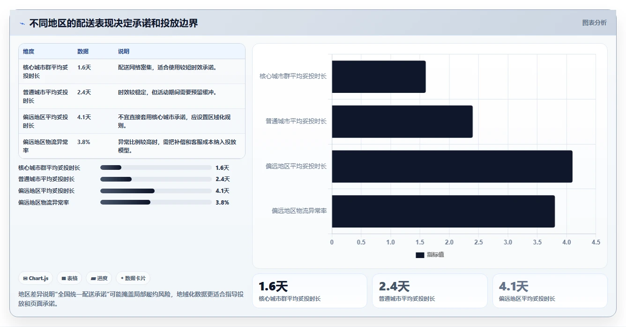This screenshot has height=327, width=626.
Task: Click the chart y-axis label 偏远地区平均妥投时长
Action: 296,166
